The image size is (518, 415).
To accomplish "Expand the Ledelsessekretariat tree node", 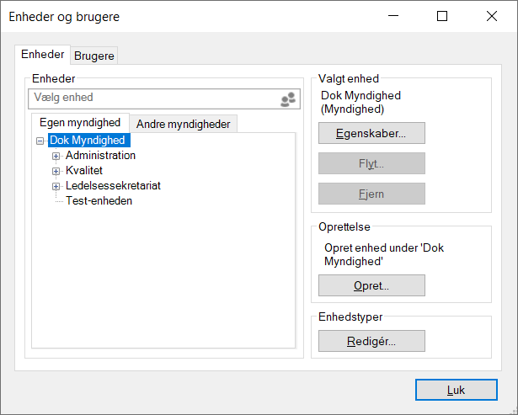I will [56, 186].
